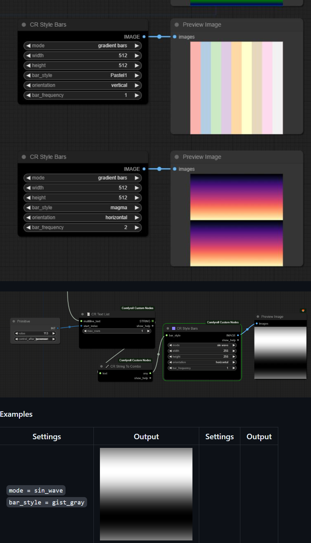Click the document icon beside CR Text List

pyautogui.click(x=88, y=314)
